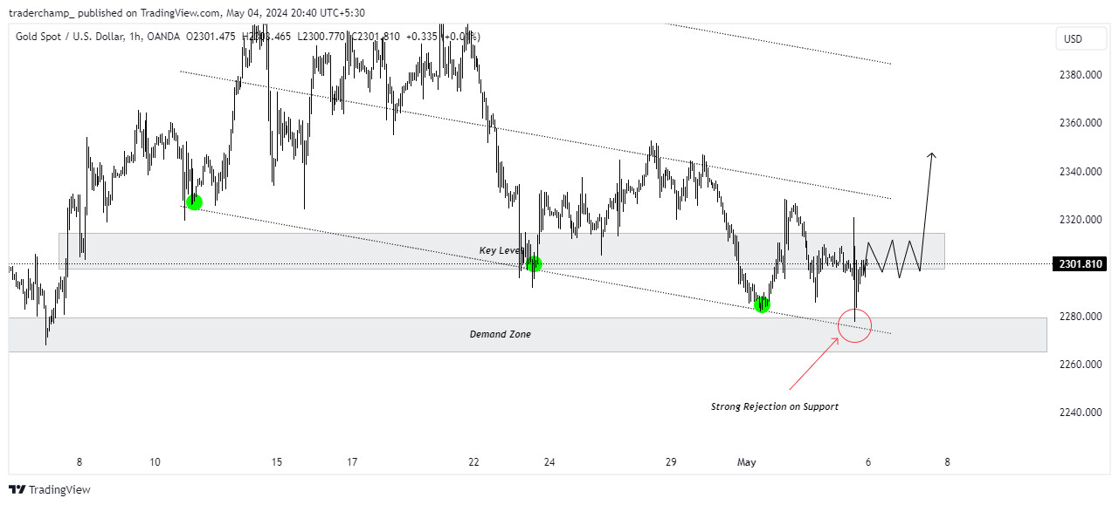The image size is (1119, 505).
Task: Click the date label 24 on time axis
Action: click(549, 462)
